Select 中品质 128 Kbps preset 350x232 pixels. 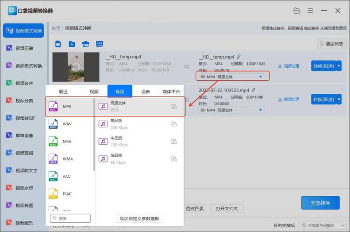[x=139, y=142]
